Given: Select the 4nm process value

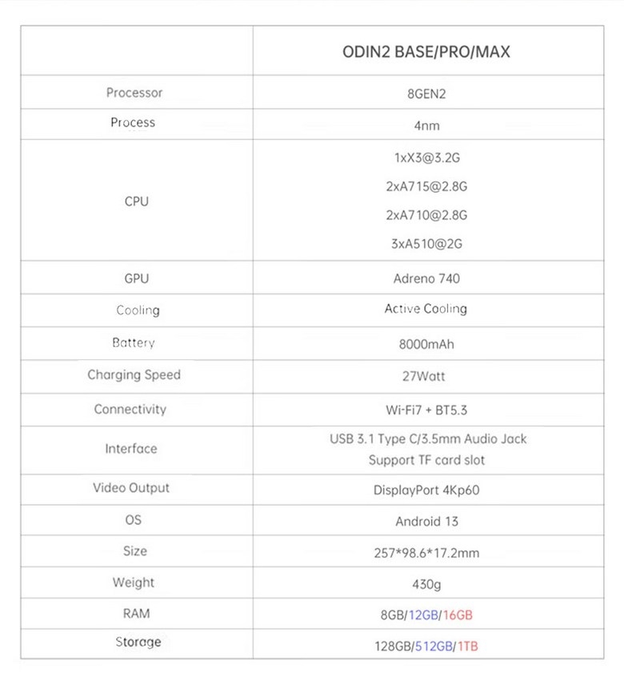Looking at the screenshot, I should click(x=426, y=126).
